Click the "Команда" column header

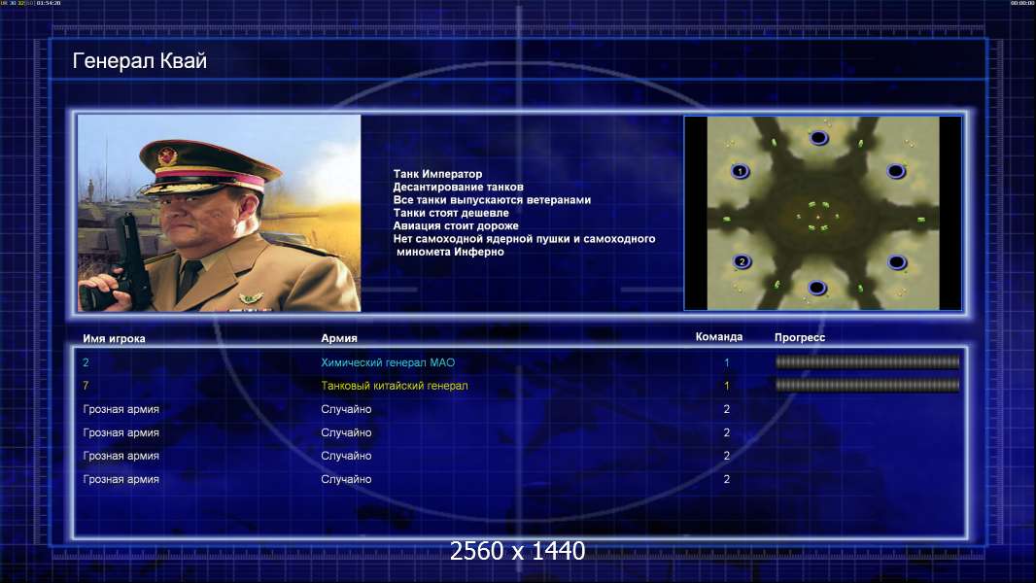(719, 337)
